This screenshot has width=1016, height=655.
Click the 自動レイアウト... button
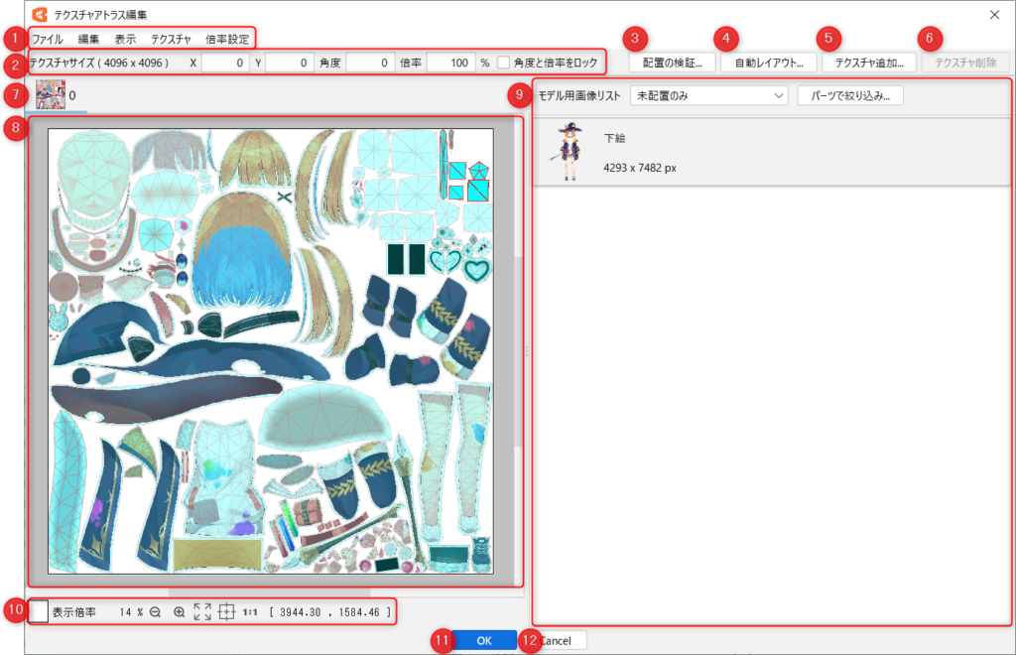pyautogui.click(x=769, y=63)
